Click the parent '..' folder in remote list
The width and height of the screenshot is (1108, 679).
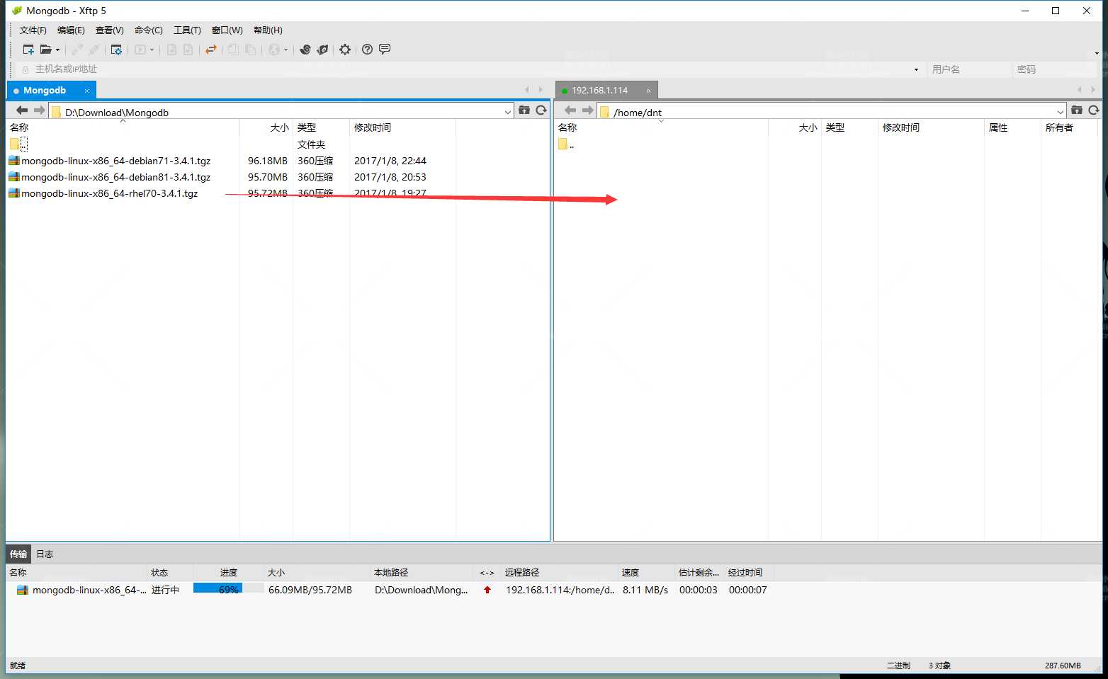pyautogui.click(x=566, y=144)
